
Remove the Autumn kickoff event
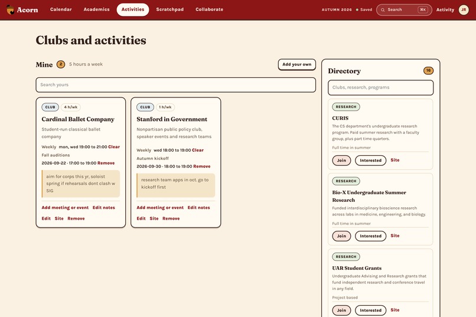201,166
